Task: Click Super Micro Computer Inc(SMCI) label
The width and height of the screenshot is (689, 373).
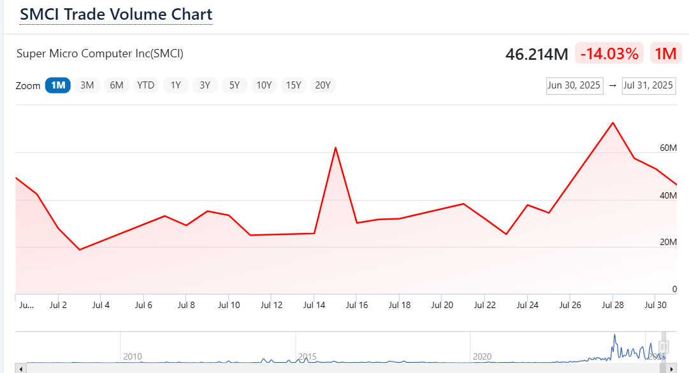Action: (x=99, y=53)
